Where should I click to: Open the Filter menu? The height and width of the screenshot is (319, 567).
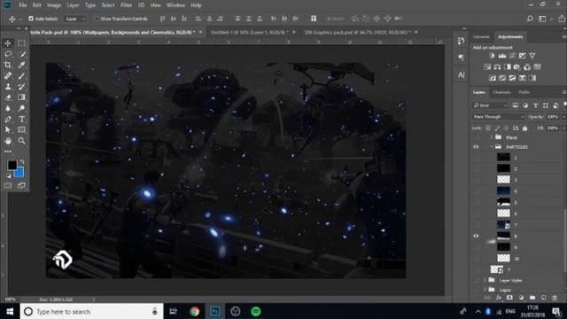click(126, 5)
